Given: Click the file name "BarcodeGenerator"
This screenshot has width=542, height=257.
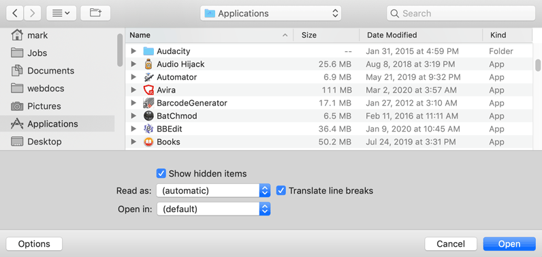Looking at the screenshot, I should [x=192, y=103].
